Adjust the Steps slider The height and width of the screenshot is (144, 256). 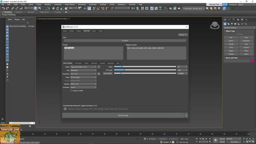(145, 67)
